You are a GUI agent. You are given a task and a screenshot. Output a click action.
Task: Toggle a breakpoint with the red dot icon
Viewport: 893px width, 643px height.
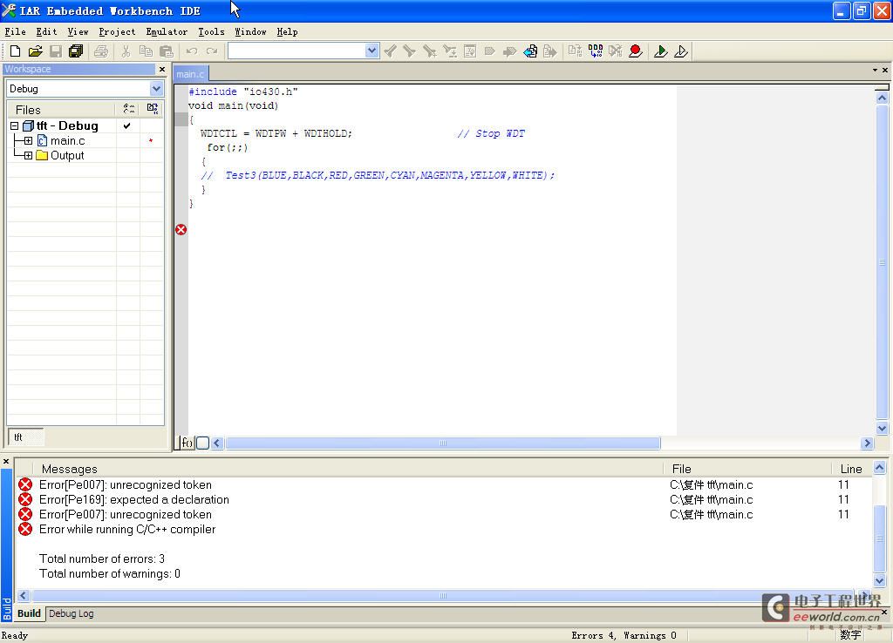pyautogui.click(x=636, y=51)
